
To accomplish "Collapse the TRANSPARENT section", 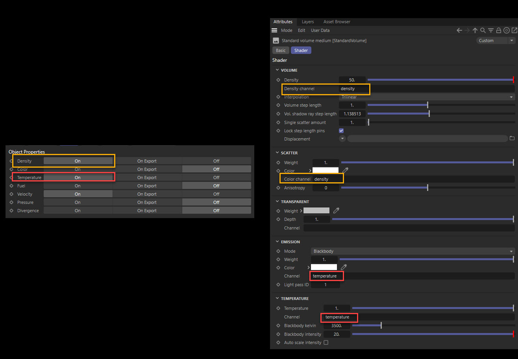I will click(x=277, y=202).
